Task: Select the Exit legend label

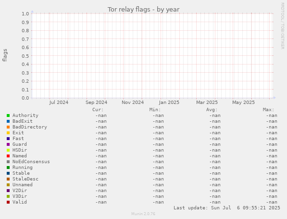Action: click(18, 133)
